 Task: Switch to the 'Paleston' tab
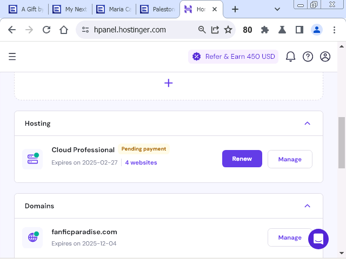click(157, 9)
